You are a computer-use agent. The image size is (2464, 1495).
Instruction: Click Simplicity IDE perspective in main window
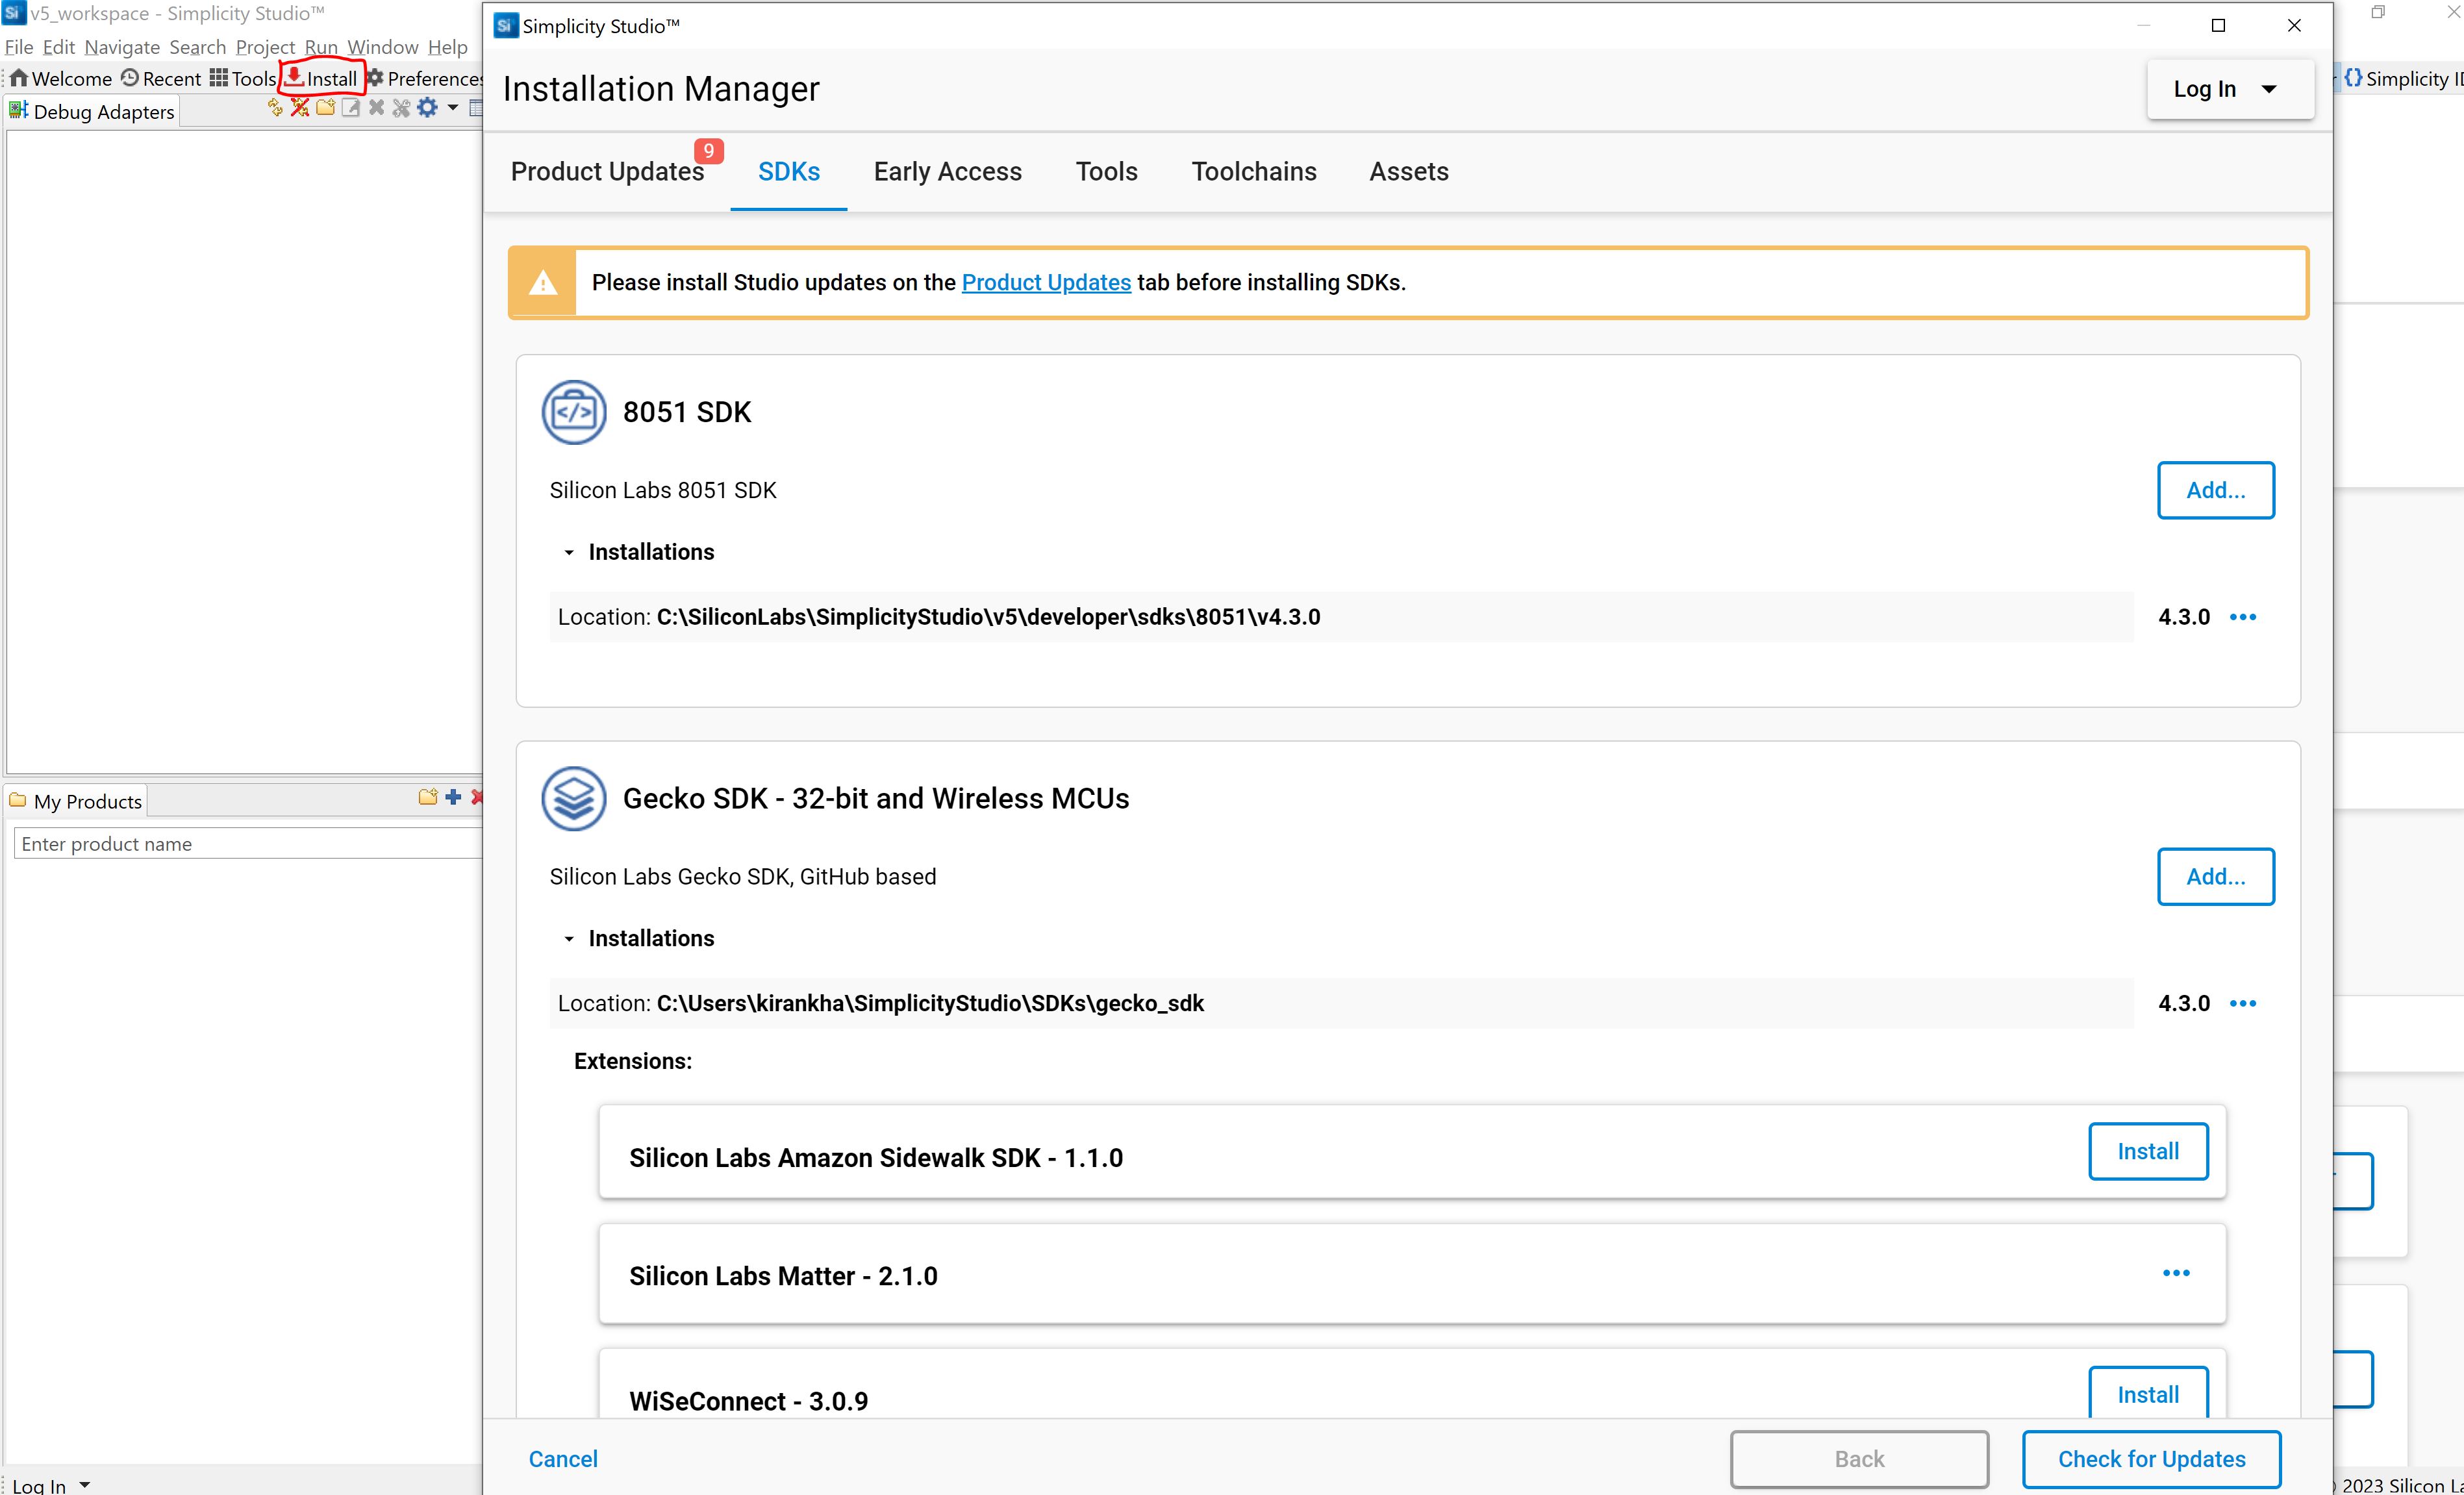click(x=2404, y=78)
